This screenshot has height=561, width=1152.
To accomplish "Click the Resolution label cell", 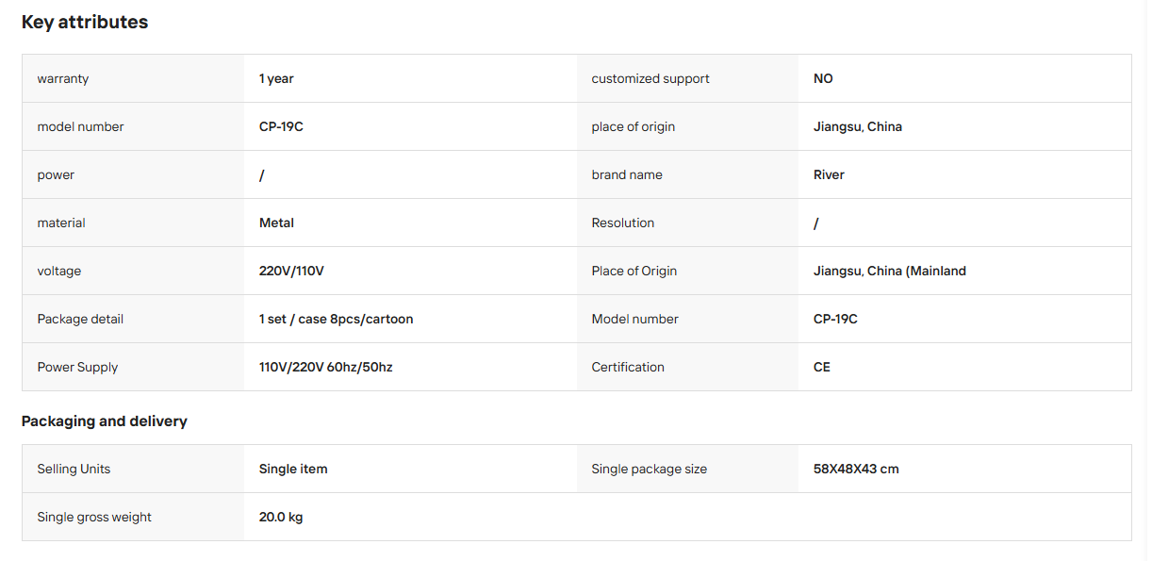I will point(687,223).
